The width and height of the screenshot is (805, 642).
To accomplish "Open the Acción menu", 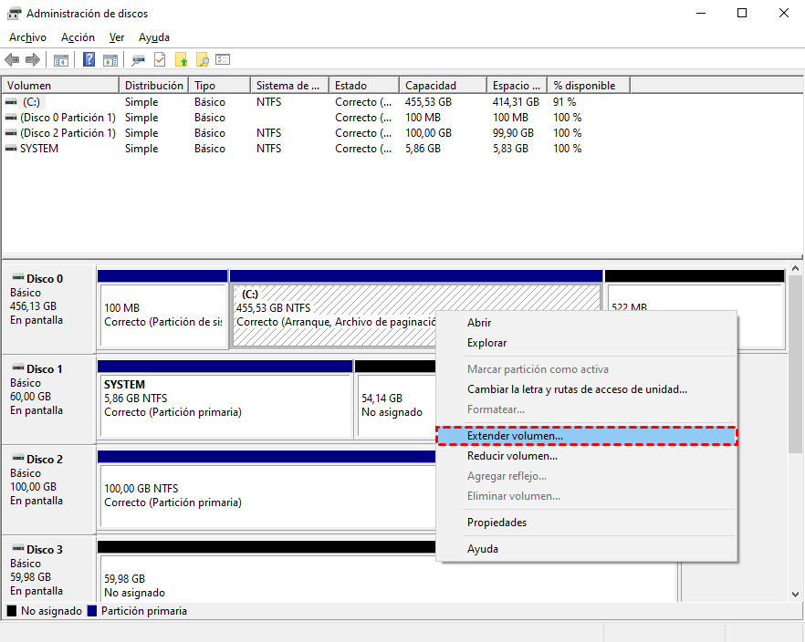I will 78,37.
